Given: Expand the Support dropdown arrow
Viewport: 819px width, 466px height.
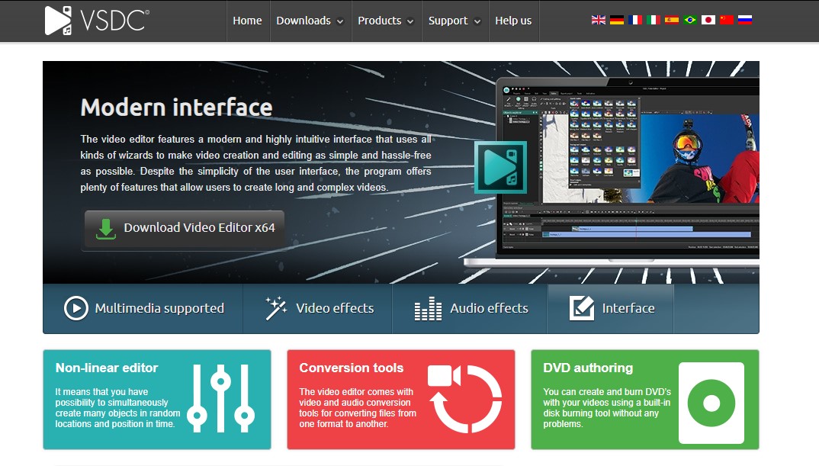Looking at the screenshot, I should click(x=477, y=22).
